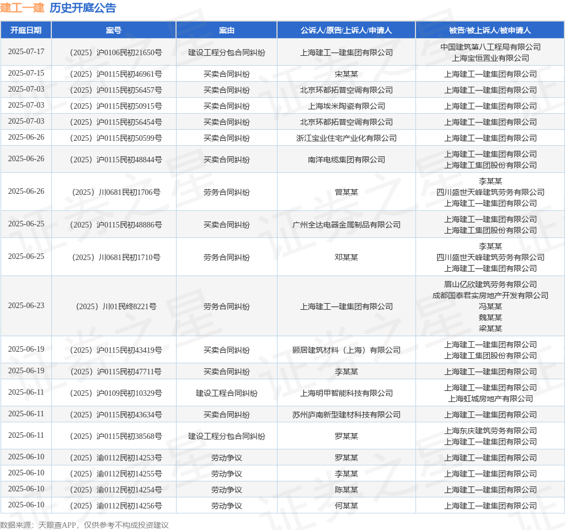The width and height of the screenshot is (565, 530).
Task: Select plaintiff 上海明甲智能科技有限公司
Action: [x=347, y=393]
